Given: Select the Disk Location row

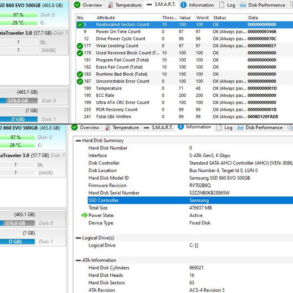Looking at the screenshot, I should tap(190, 171).
